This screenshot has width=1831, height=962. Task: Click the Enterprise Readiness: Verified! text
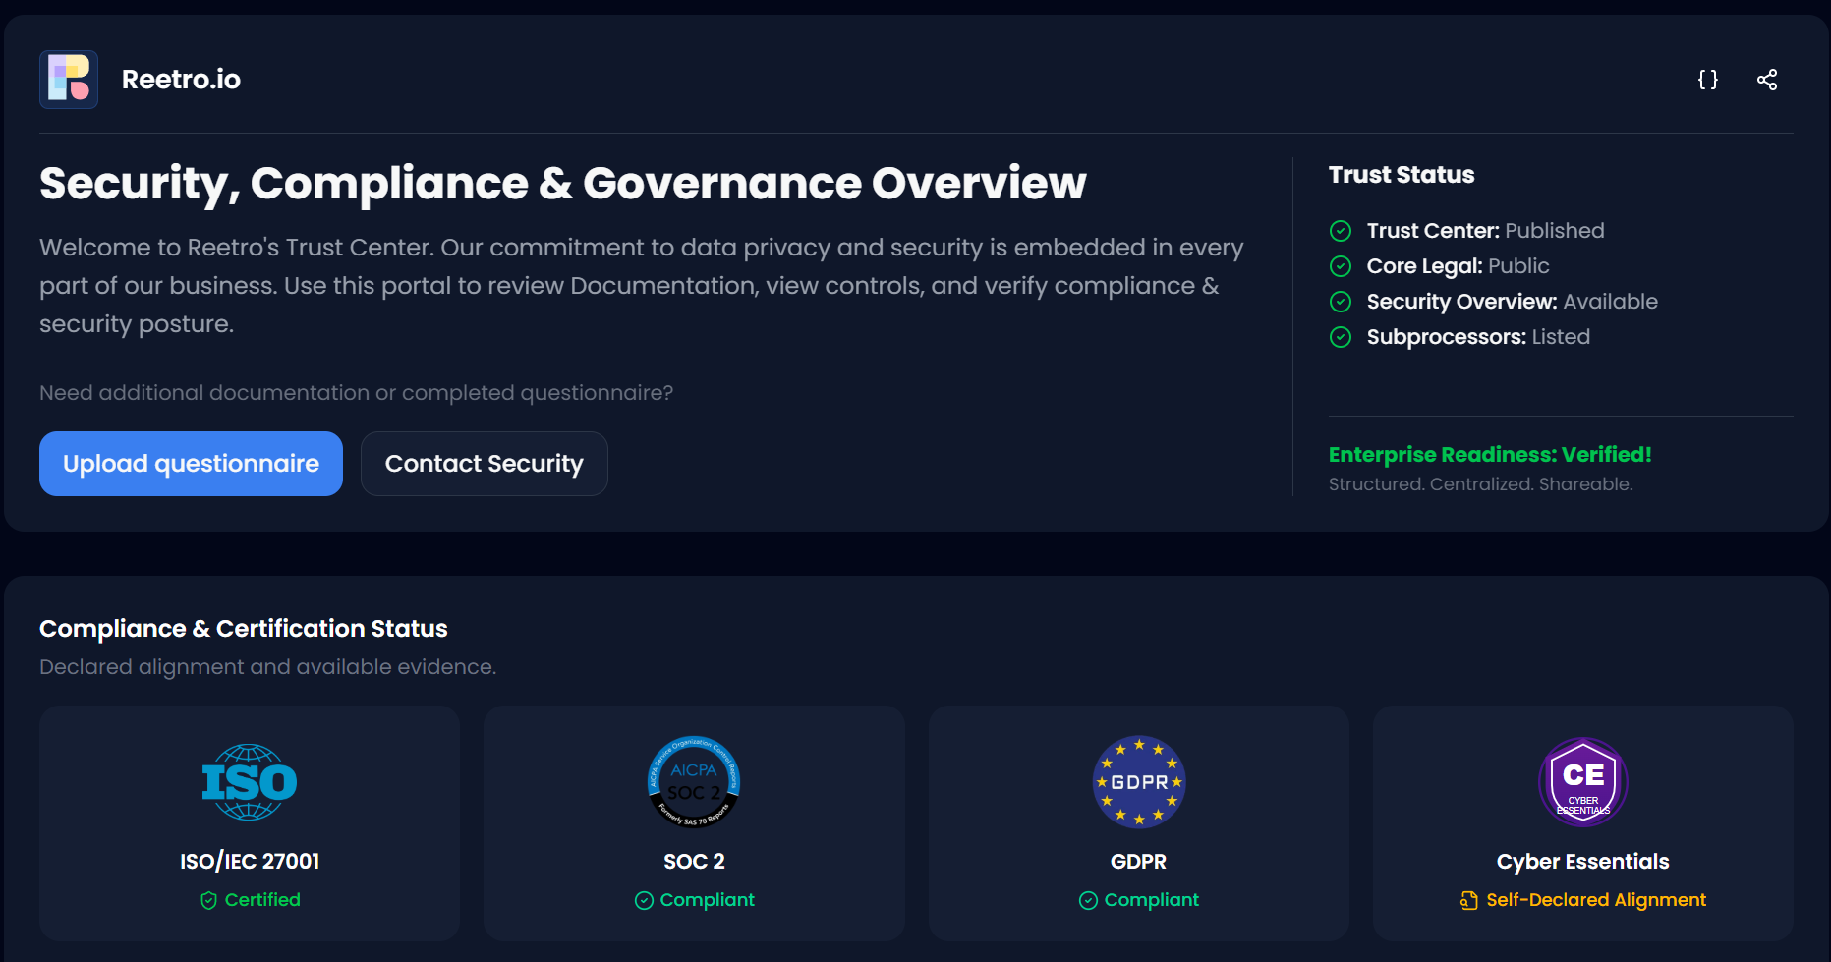point(1490,455)
